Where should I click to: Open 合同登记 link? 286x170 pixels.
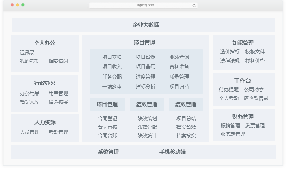[x=107, y=119]
